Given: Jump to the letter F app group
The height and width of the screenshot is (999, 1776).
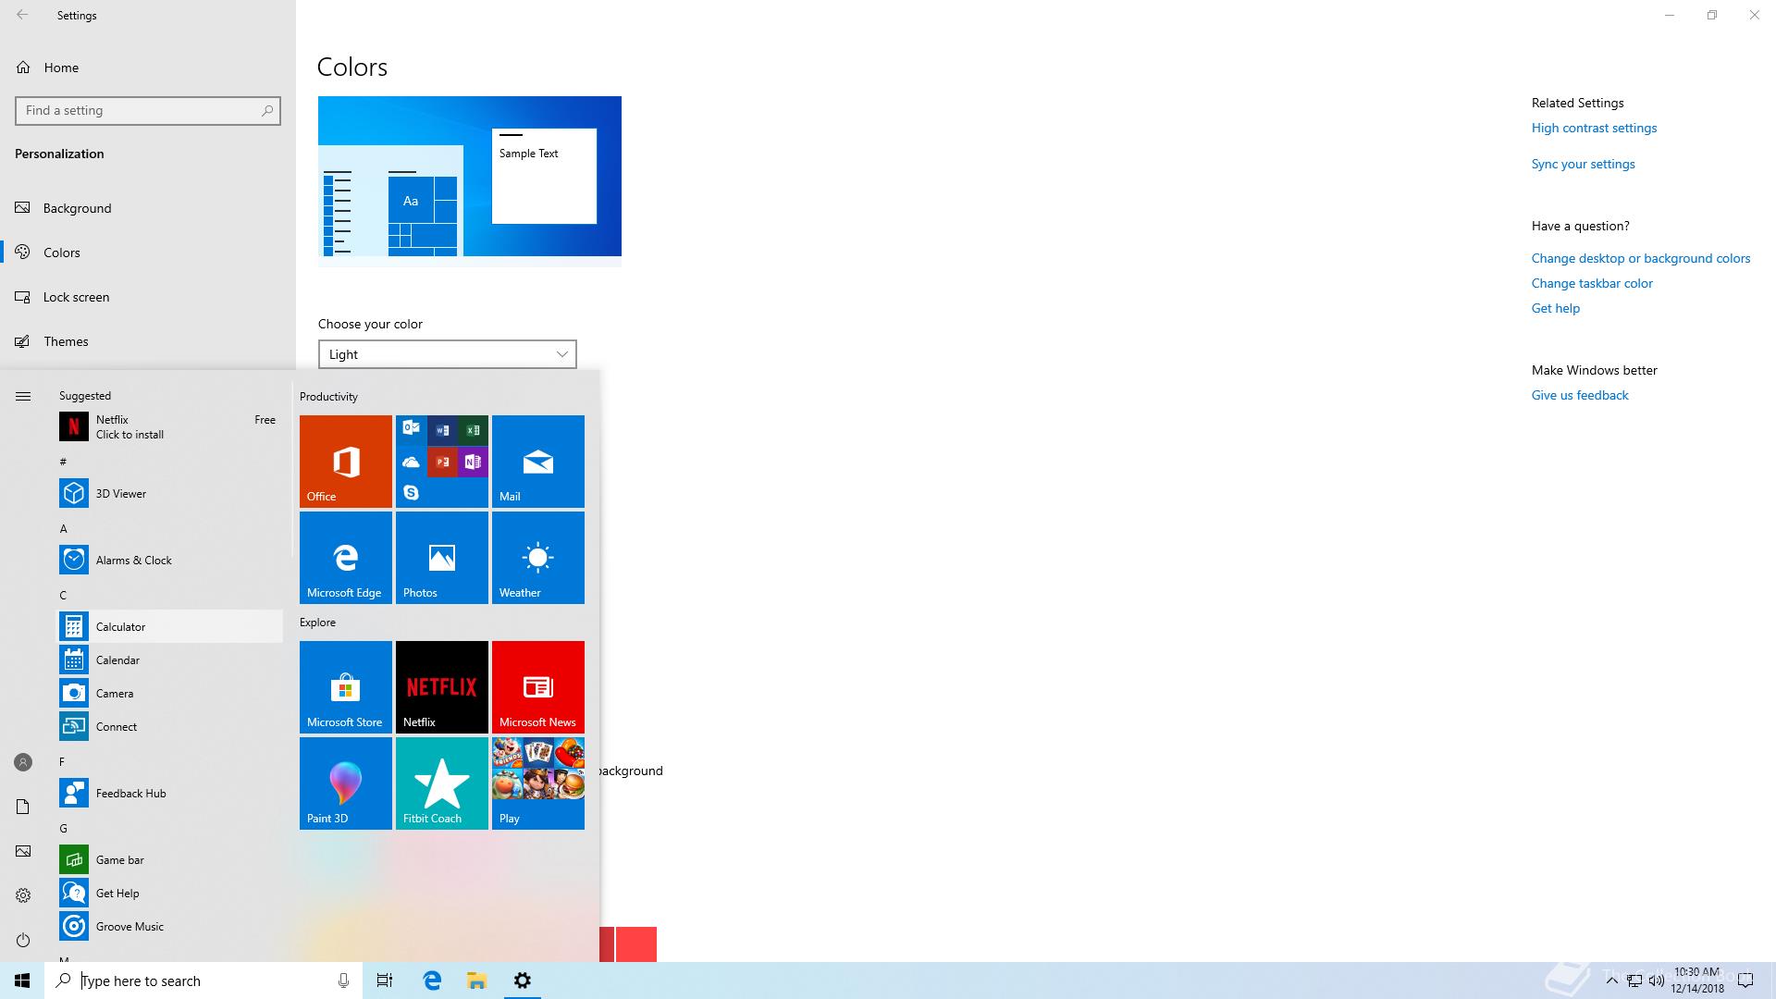Looking at the screenshot, I should (63, 761).
